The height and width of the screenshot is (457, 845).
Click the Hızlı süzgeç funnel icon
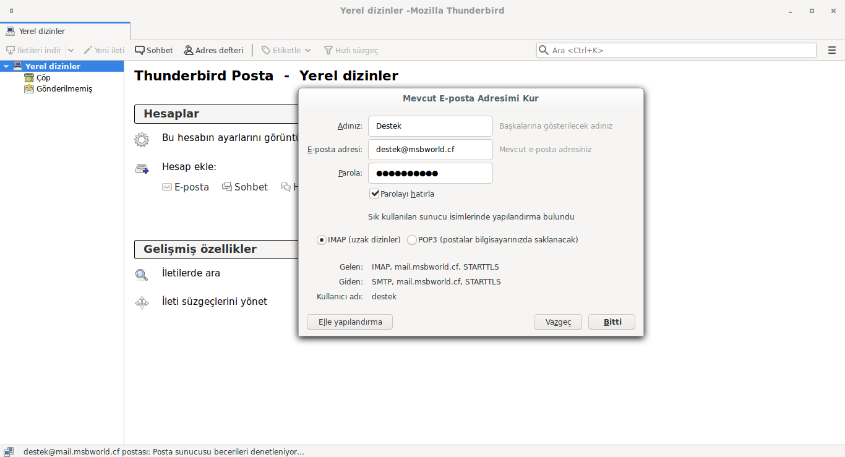click(327, 50)
